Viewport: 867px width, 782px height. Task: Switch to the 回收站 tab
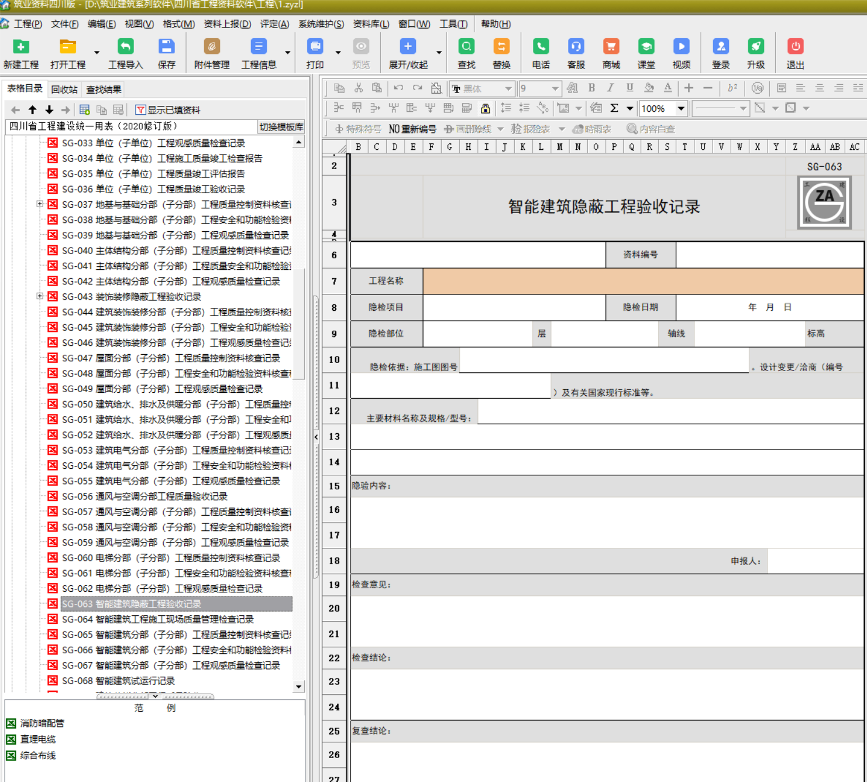[64, 90]
